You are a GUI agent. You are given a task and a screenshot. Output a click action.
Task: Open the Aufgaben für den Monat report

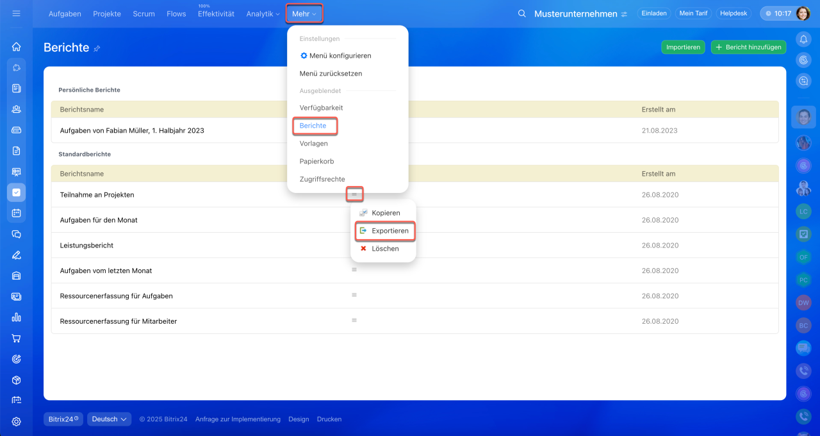pyautogui.click(x=99, y=220)
